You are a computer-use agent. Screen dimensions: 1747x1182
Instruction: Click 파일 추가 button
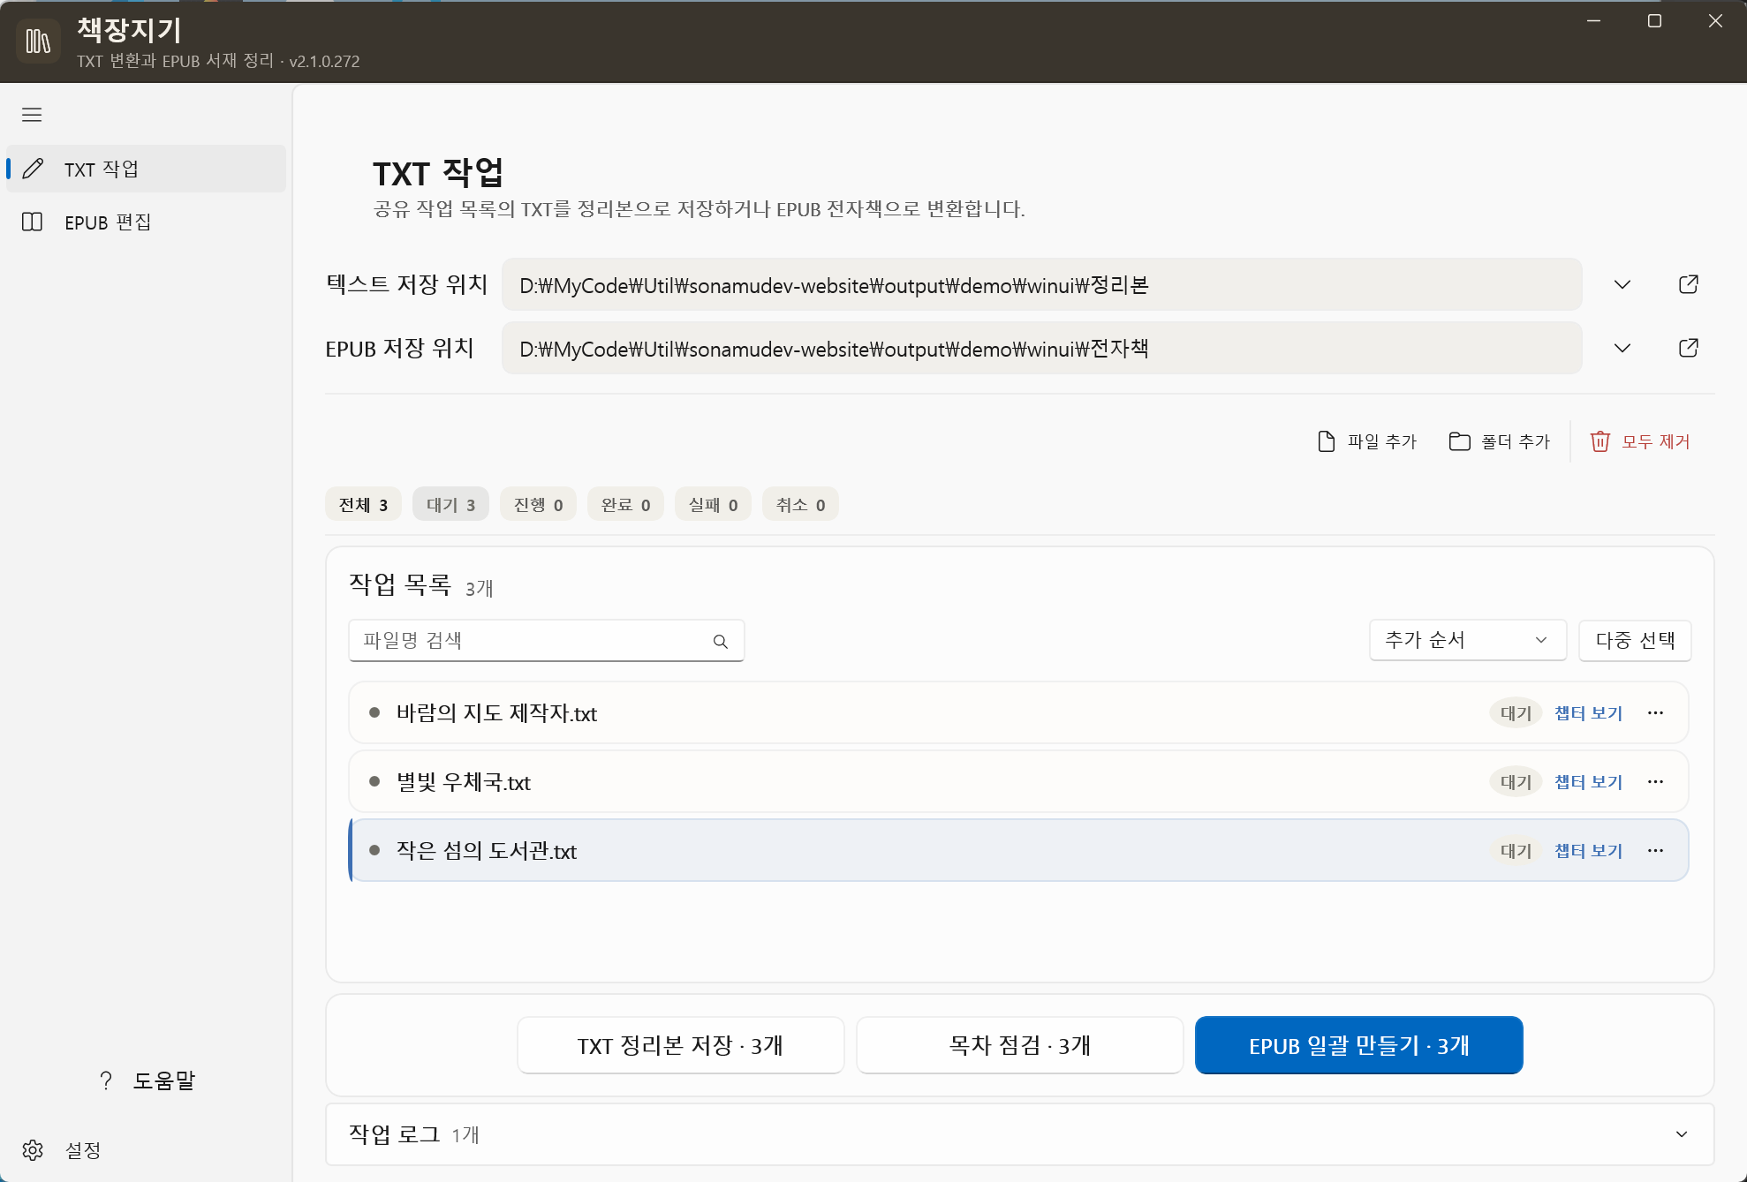(x=1366, y=441)
